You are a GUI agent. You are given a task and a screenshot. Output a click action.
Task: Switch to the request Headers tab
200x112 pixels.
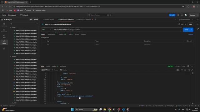point(62,34)
